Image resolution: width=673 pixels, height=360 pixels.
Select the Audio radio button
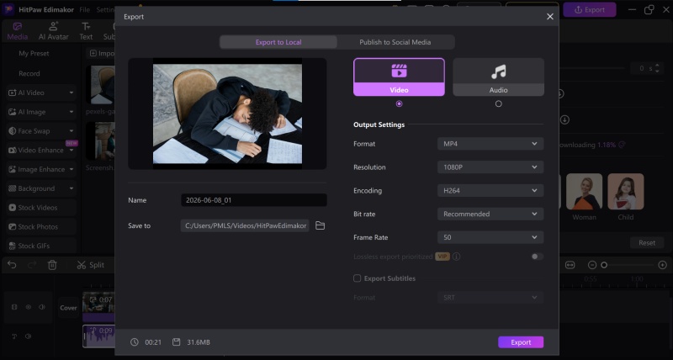point(498,103)
